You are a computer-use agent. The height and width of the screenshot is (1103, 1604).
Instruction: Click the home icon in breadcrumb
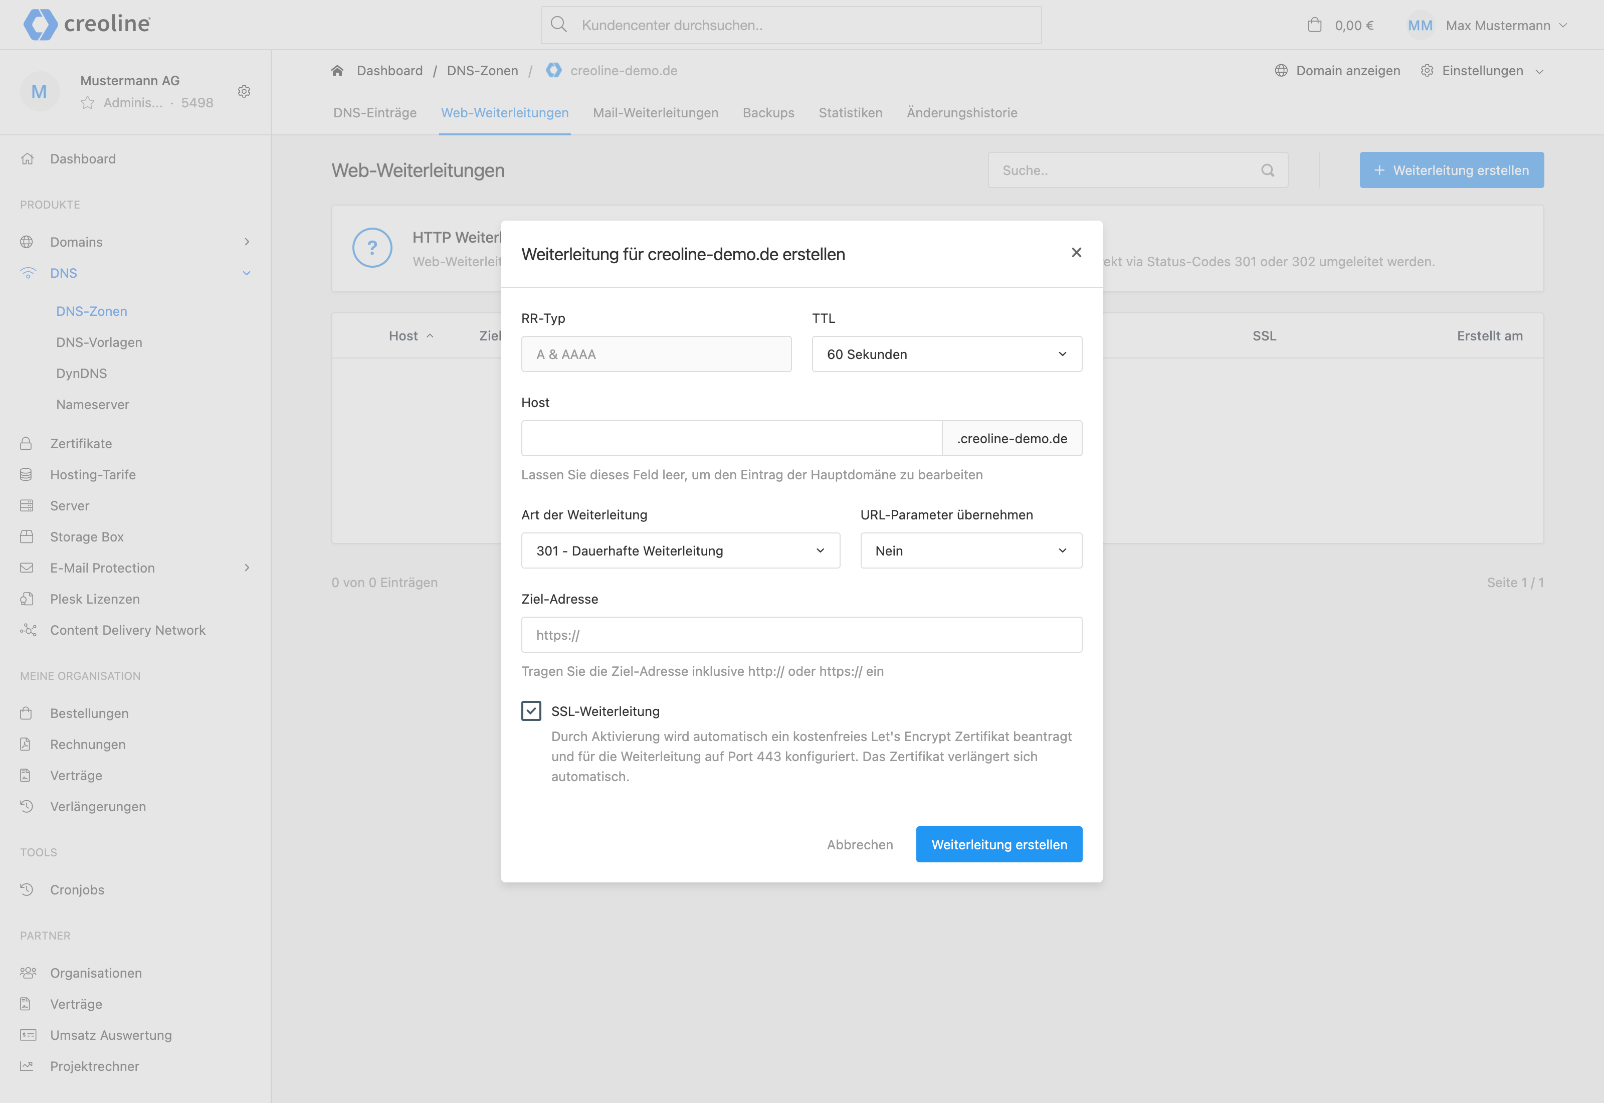pyautogui.click(x=337, y=71)
